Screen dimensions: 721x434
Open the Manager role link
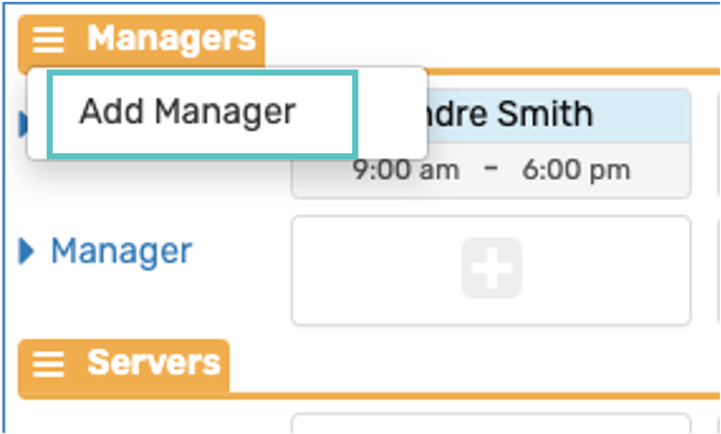tap(122, 251)
